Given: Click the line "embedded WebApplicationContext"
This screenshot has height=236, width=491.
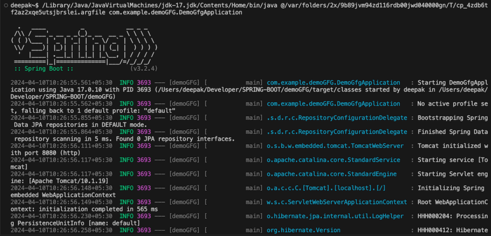Looking at the screenshot, I should 63,195.
